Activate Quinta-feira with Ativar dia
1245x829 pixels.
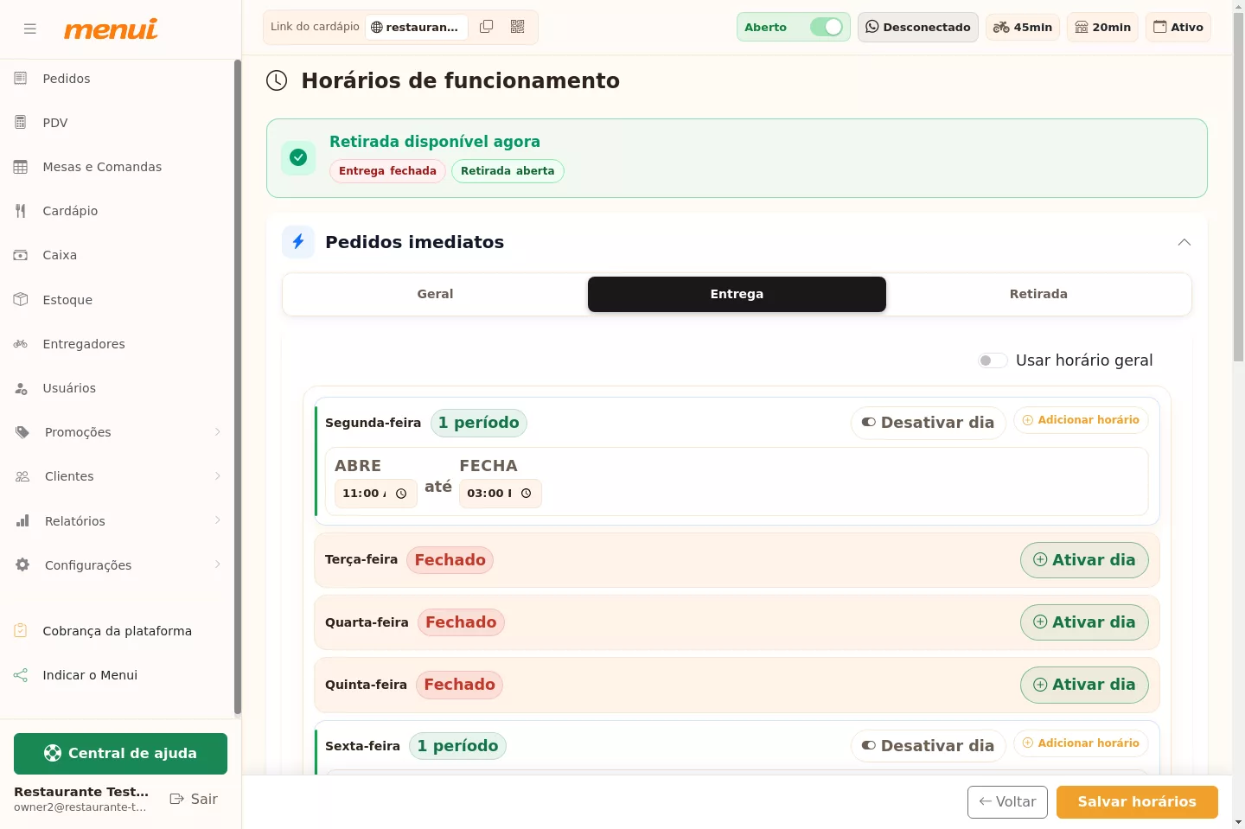1084,685
